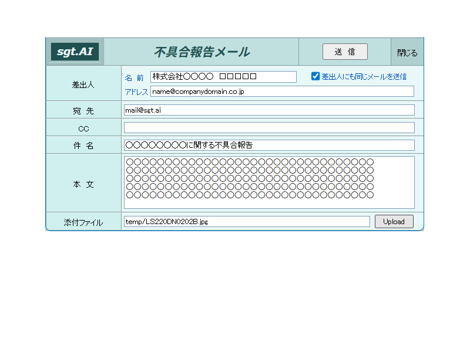Viewport: 470px width, 352px height.
Task: Click the 件名 label
Action: click(83, 145)
